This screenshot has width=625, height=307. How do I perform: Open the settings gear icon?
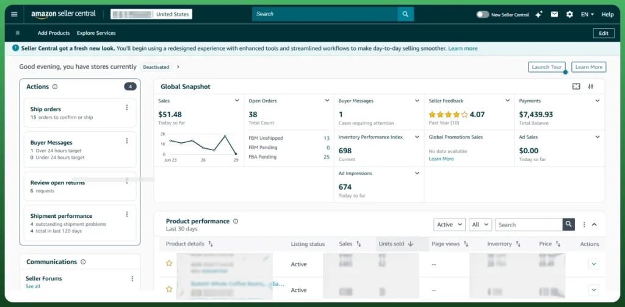tap(569, 15)
